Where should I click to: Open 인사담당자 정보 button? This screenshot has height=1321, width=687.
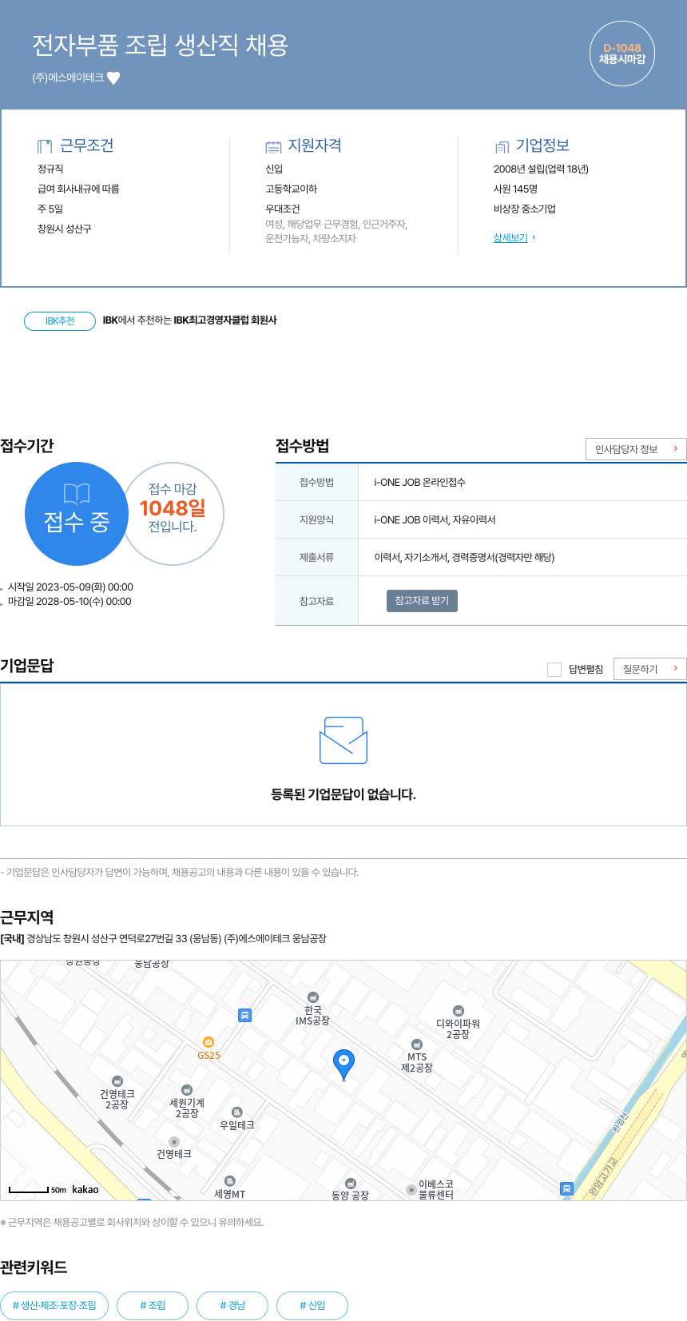pyautogui.click(x=636, y=449)
